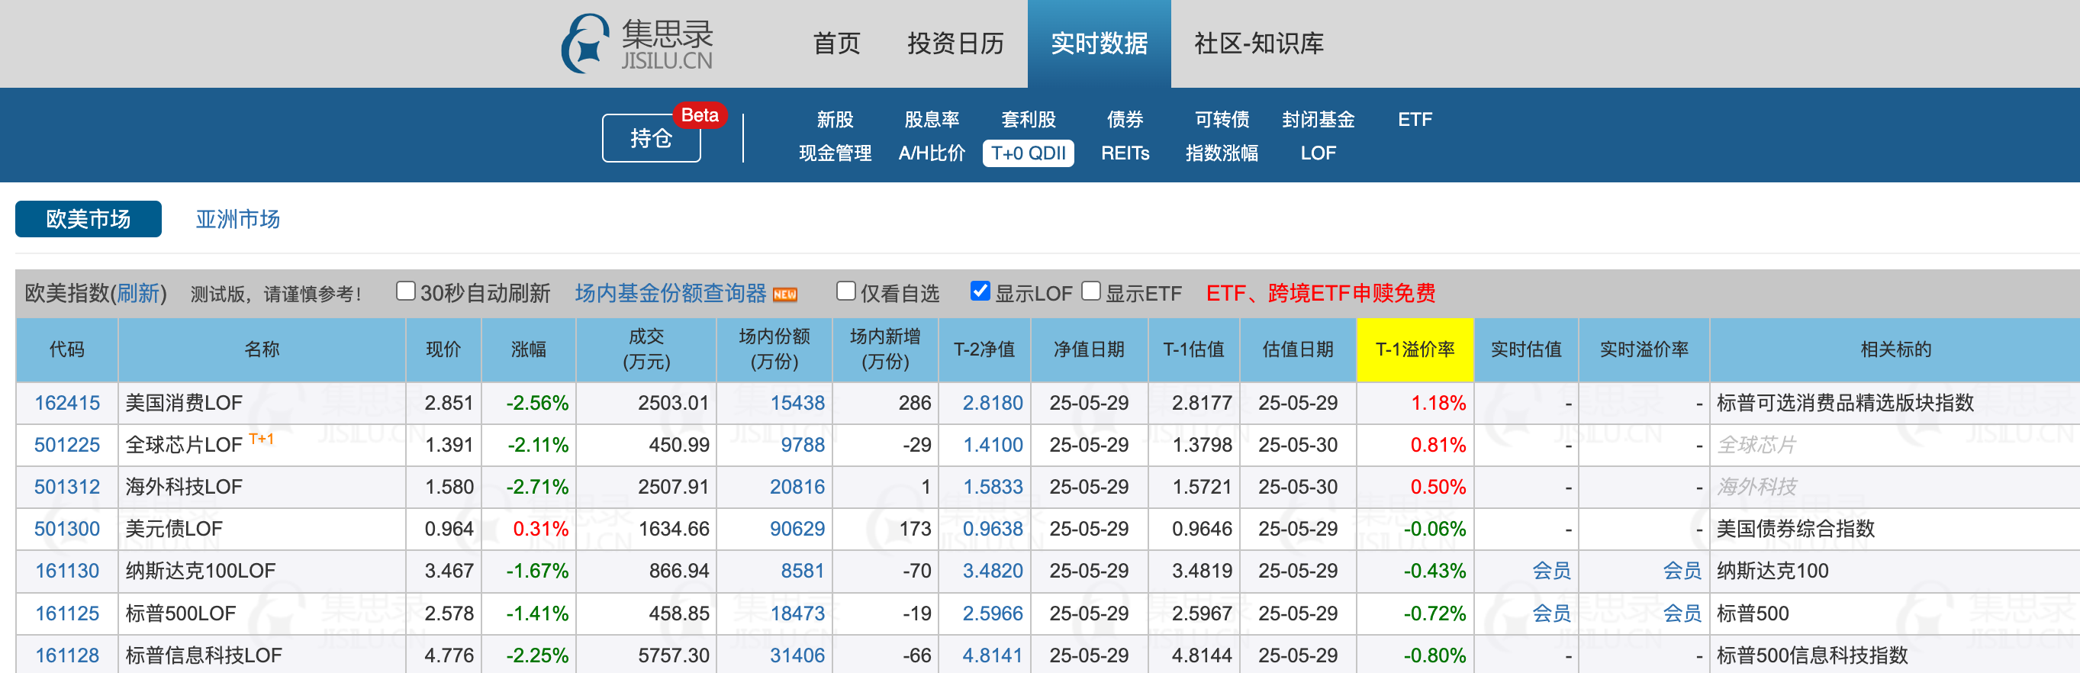Select T+0 QDII submenu item

1028,153
